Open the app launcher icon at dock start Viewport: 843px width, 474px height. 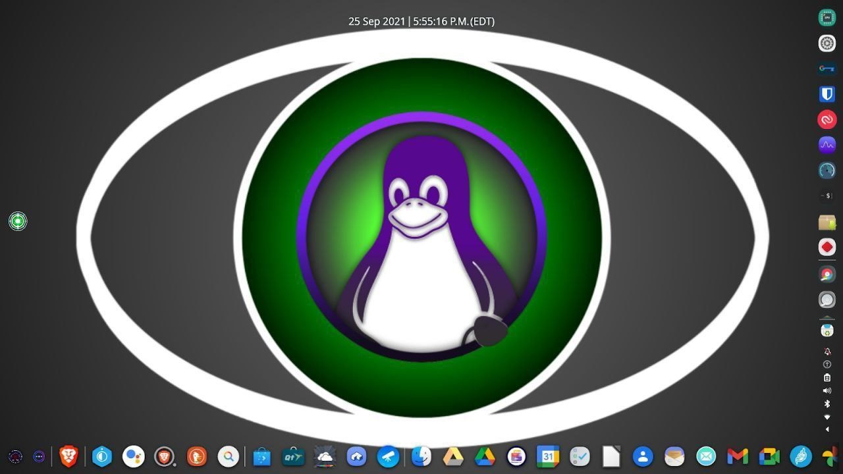click(15, 456)
